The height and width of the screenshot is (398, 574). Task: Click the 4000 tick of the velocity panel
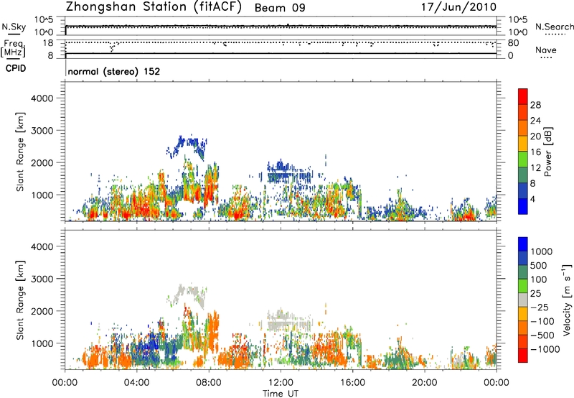pos(42,246)
